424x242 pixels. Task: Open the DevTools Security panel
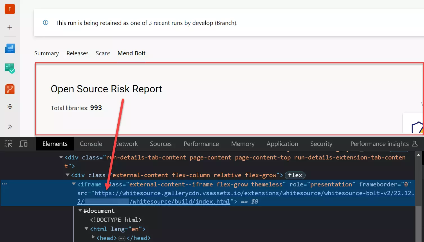(x=321, y=144)
